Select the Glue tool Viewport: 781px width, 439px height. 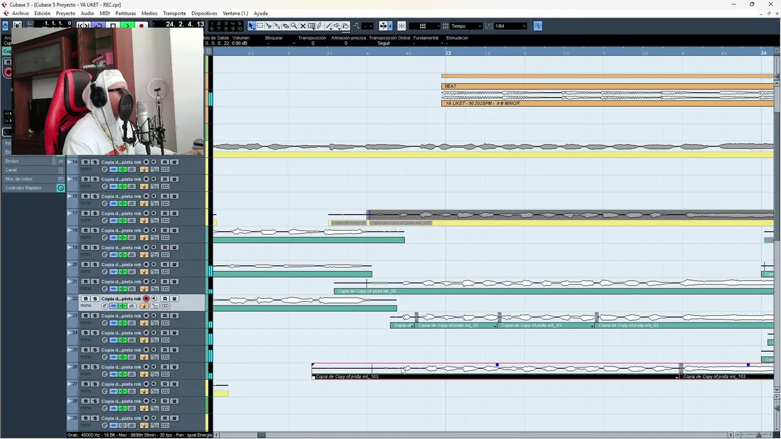pos(278,26)
